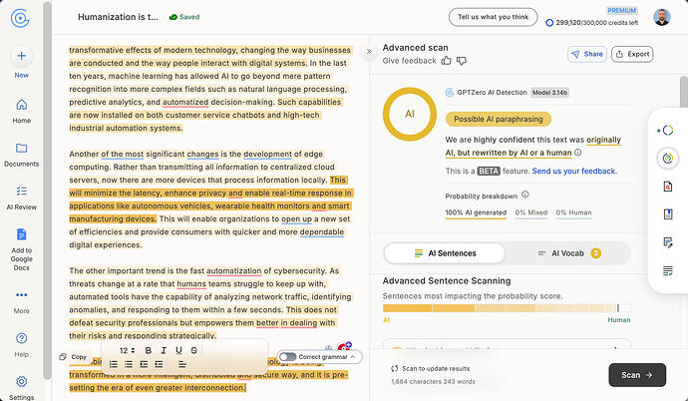Switch to AI Sentences tab
The image size is (688, 401).
(445, 253)
